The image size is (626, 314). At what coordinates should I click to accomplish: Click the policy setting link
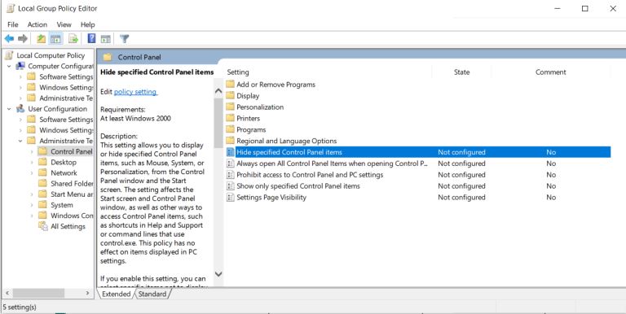[136, 92]
